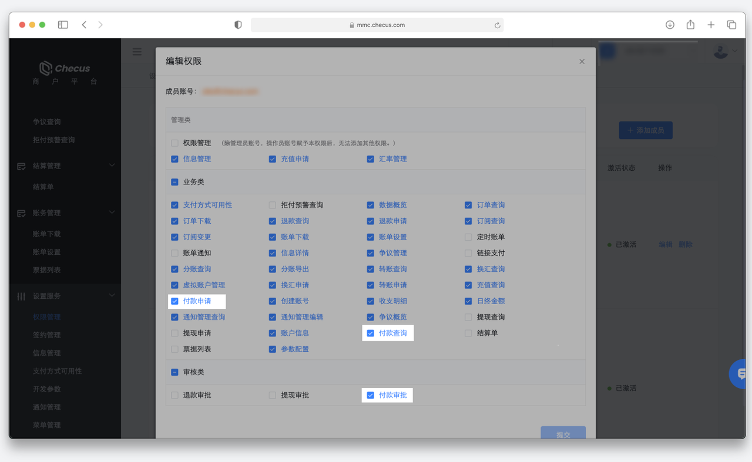The width and height of the screenshot is (752, 462).
Task: Collapse the 账务管理 sidebar section
Action: point(112,213)
